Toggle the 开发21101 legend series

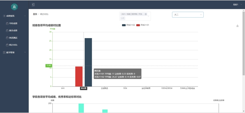pyautogui.click(x=142, y=25)
